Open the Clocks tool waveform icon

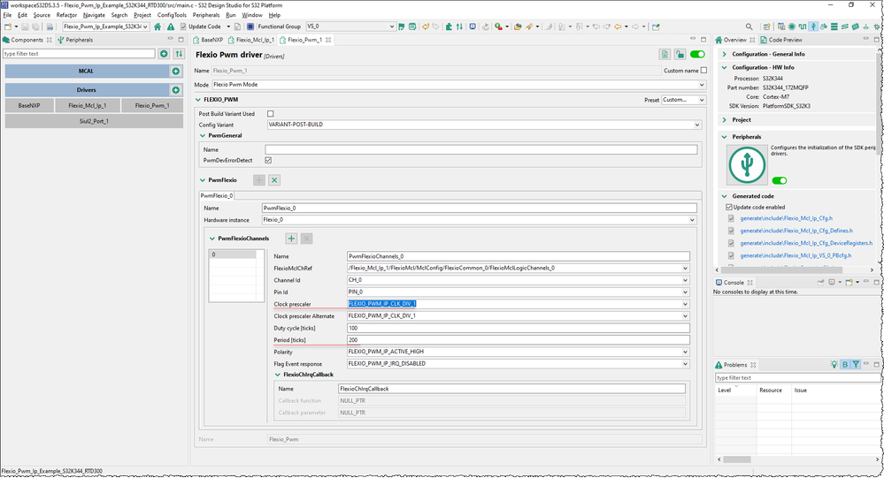tap(803, 27)
